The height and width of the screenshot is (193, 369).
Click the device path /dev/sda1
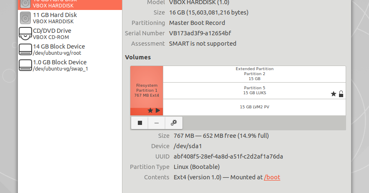click(x=188, y=146)
